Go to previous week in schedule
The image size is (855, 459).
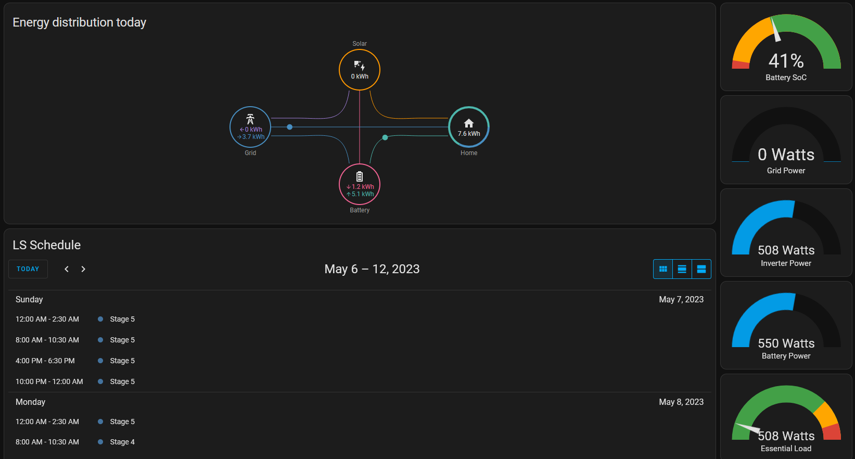click(67, 269)
